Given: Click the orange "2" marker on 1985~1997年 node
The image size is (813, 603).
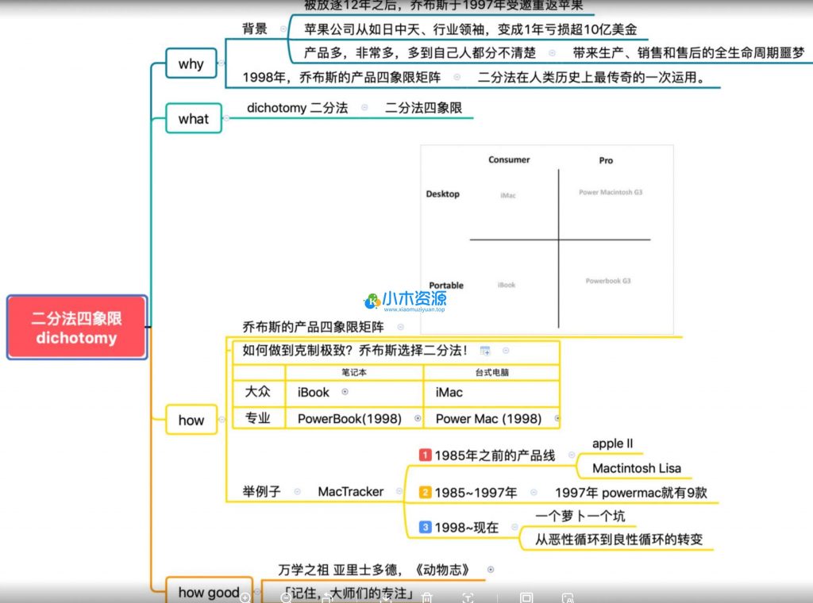Looking at the screenshot, I should (x=426, y=492).
